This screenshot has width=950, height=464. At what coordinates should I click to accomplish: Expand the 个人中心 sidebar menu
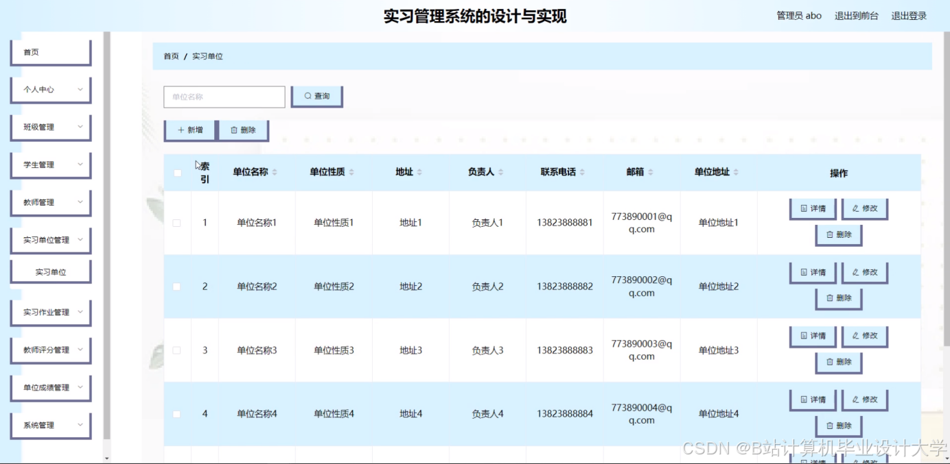51,90
